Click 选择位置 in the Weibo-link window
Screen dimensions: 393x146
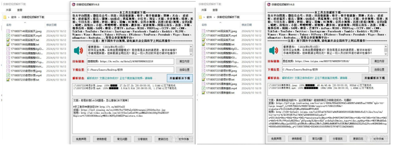184,70
